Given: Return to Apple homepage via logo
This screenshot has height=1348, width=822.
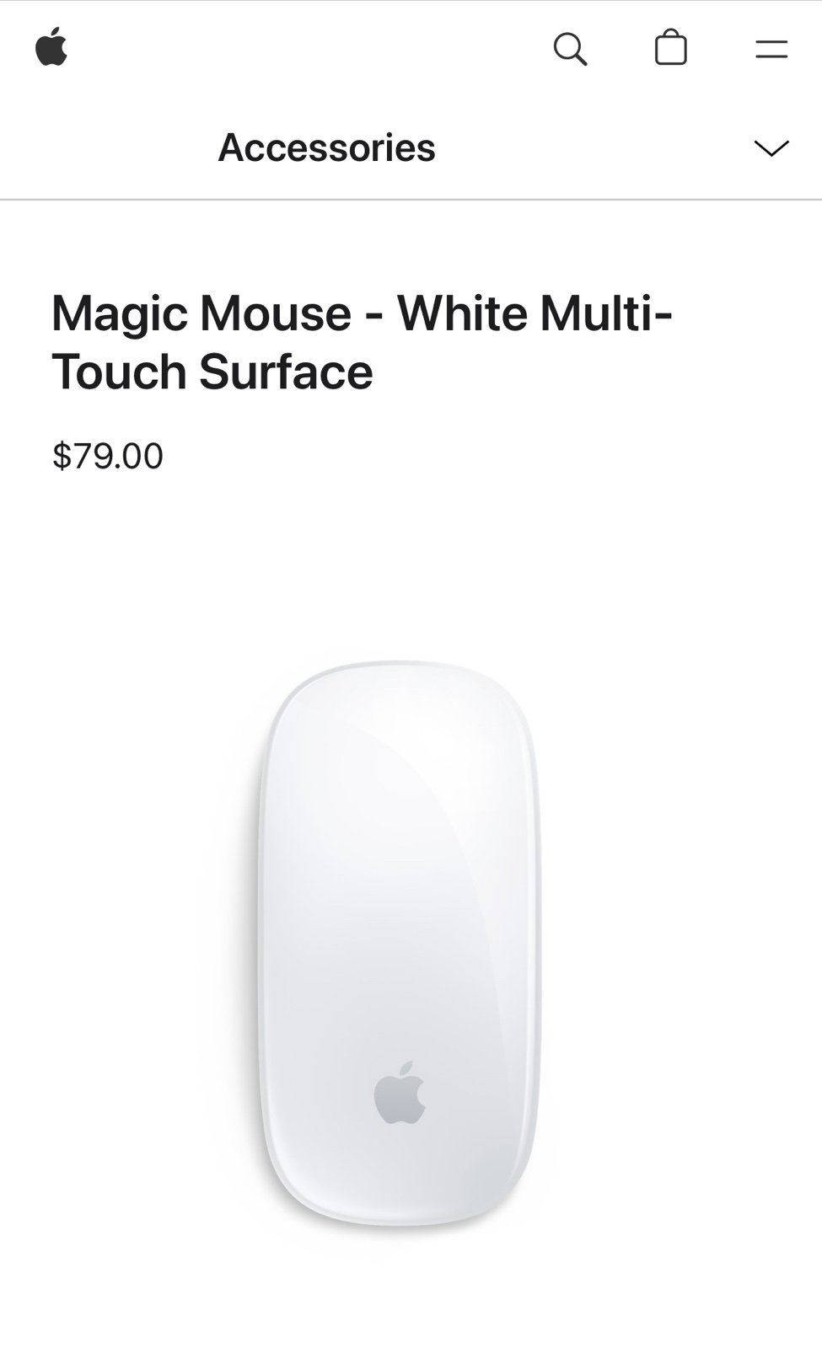Looking at the screenshot, I should click(x=51, y=47).
